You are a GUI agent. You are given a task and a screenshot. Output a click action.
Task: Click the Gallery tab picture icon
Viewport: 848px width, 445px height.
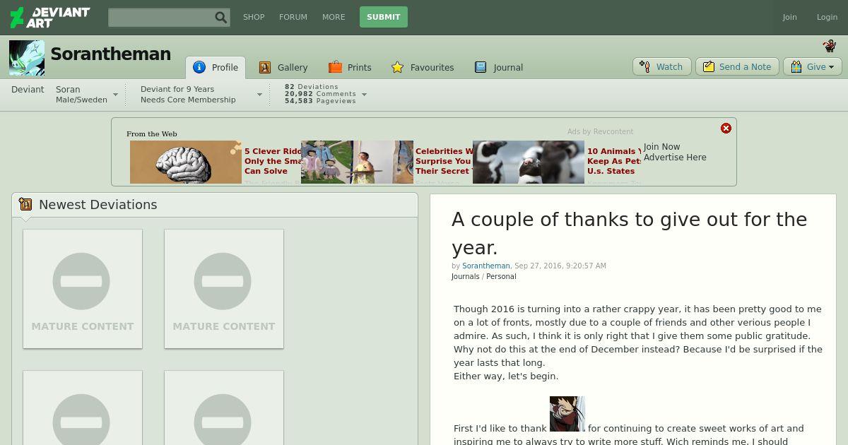click(265, 67)
